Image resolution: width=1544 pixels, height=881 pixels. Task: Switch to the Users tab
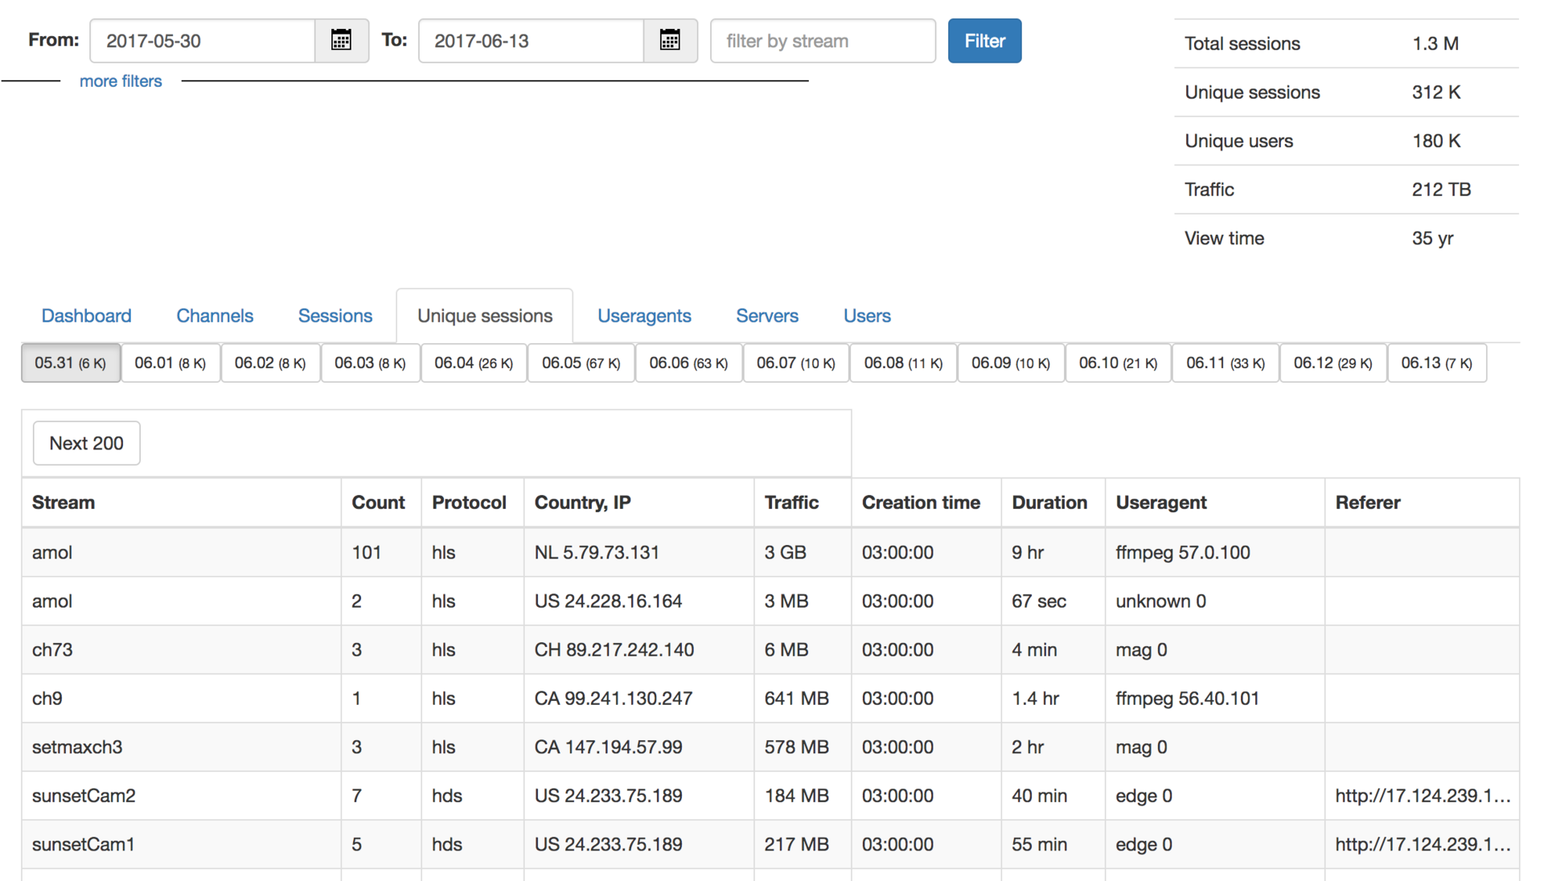click(x=866, y=316)
